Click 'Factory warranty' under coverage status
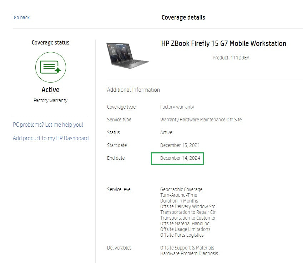The width and height of the screenshot is (303, 263). 50,101
